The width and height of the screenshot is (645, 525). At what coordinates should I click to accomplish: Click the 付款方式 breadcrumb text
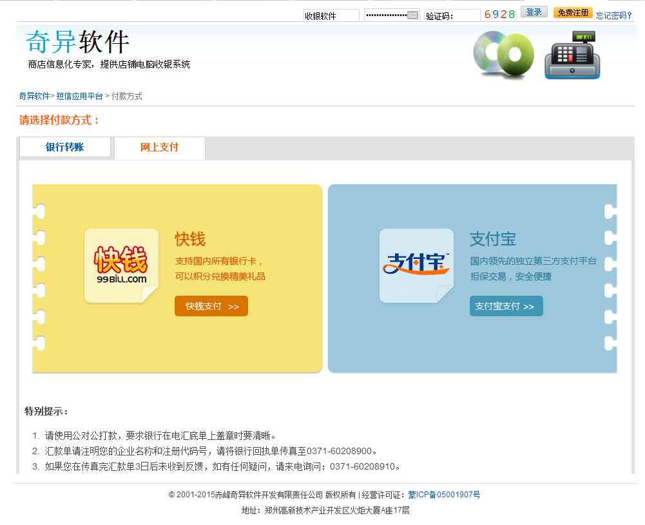(x=127, y=96)
